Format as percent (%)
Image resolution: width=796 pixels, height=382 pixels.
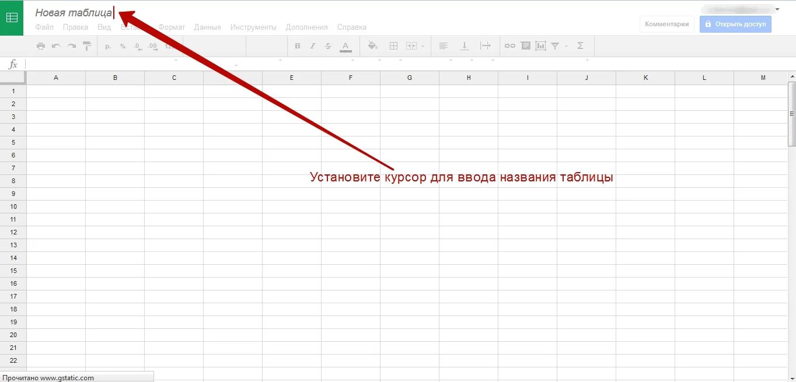(123, 46)
